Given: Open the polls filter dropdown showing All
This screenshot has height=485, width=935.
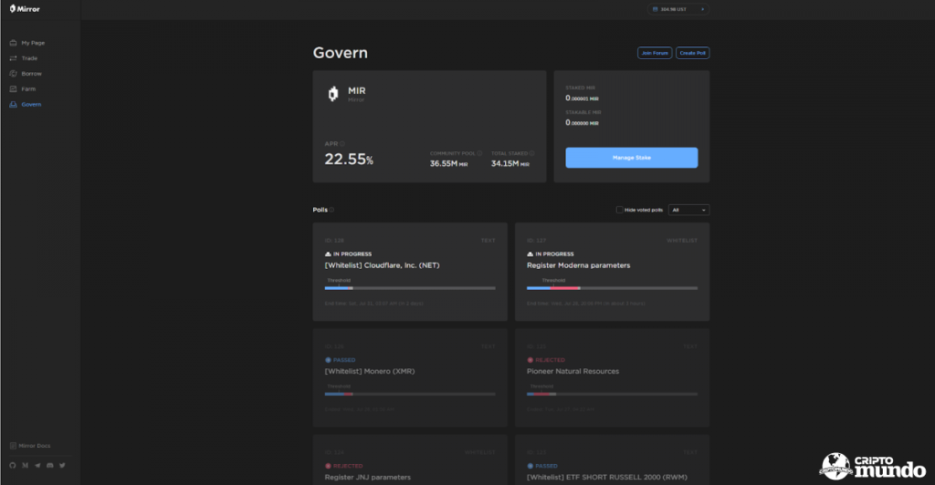Looking at the screenshot, I should click(x=688, y=210).
